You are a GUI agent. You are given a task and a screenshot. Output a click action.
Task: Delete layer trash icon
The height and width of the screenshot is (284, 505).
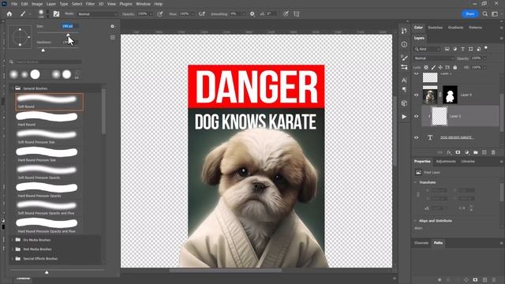pos(493,152)
